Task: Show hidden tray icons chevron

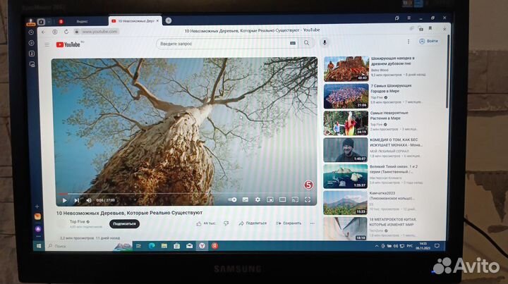Action: click(x=377, y=246)
